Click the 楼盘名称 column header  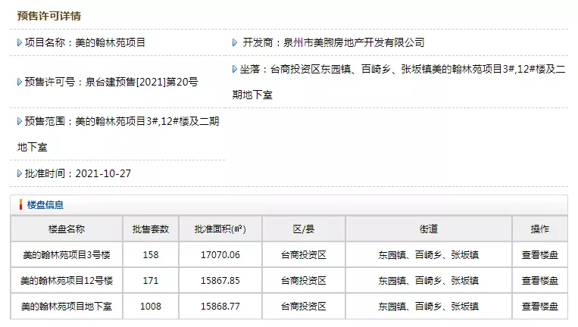pos(67,229)
